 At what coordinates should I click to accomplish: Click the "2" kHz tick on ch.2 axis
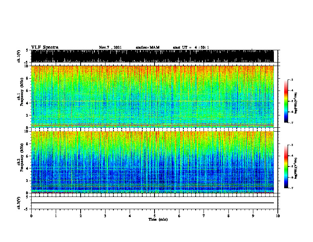(x=27, y=181)
